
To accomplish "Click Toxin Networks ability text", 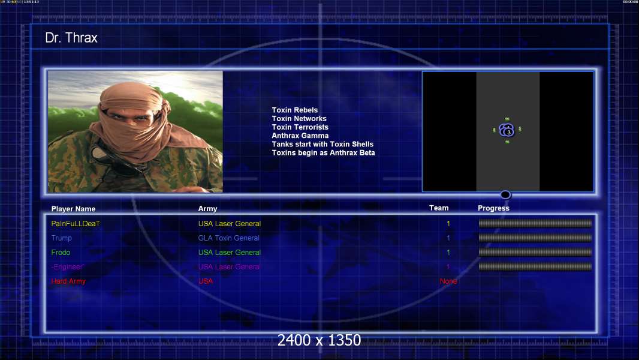I will (x=299, y=119).
